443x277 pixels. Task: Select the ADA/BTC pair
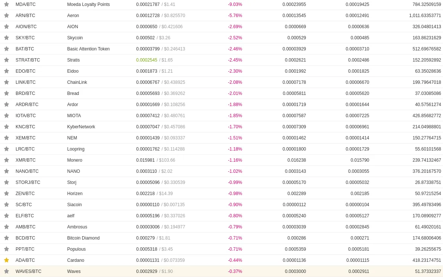coord(25,260)
